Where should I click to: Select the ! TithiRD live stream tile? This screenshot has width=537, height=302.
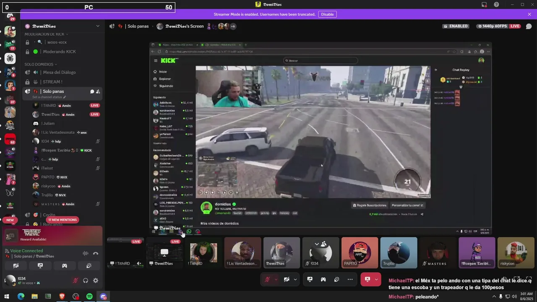(125, 253)
